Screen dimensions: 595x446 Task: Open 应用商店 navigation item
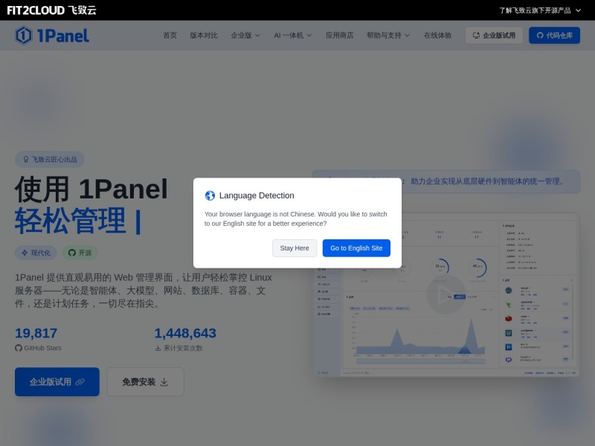340,35
